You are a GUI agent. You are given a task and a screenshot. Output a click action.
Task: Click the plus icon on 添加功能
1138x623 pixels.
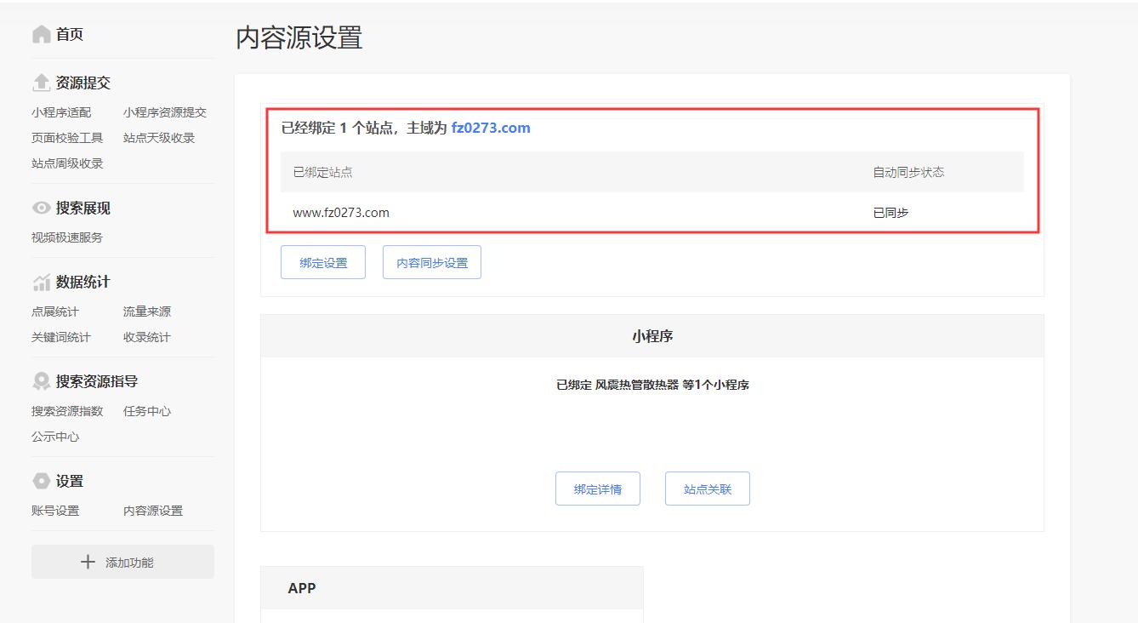tap(88, 561)
